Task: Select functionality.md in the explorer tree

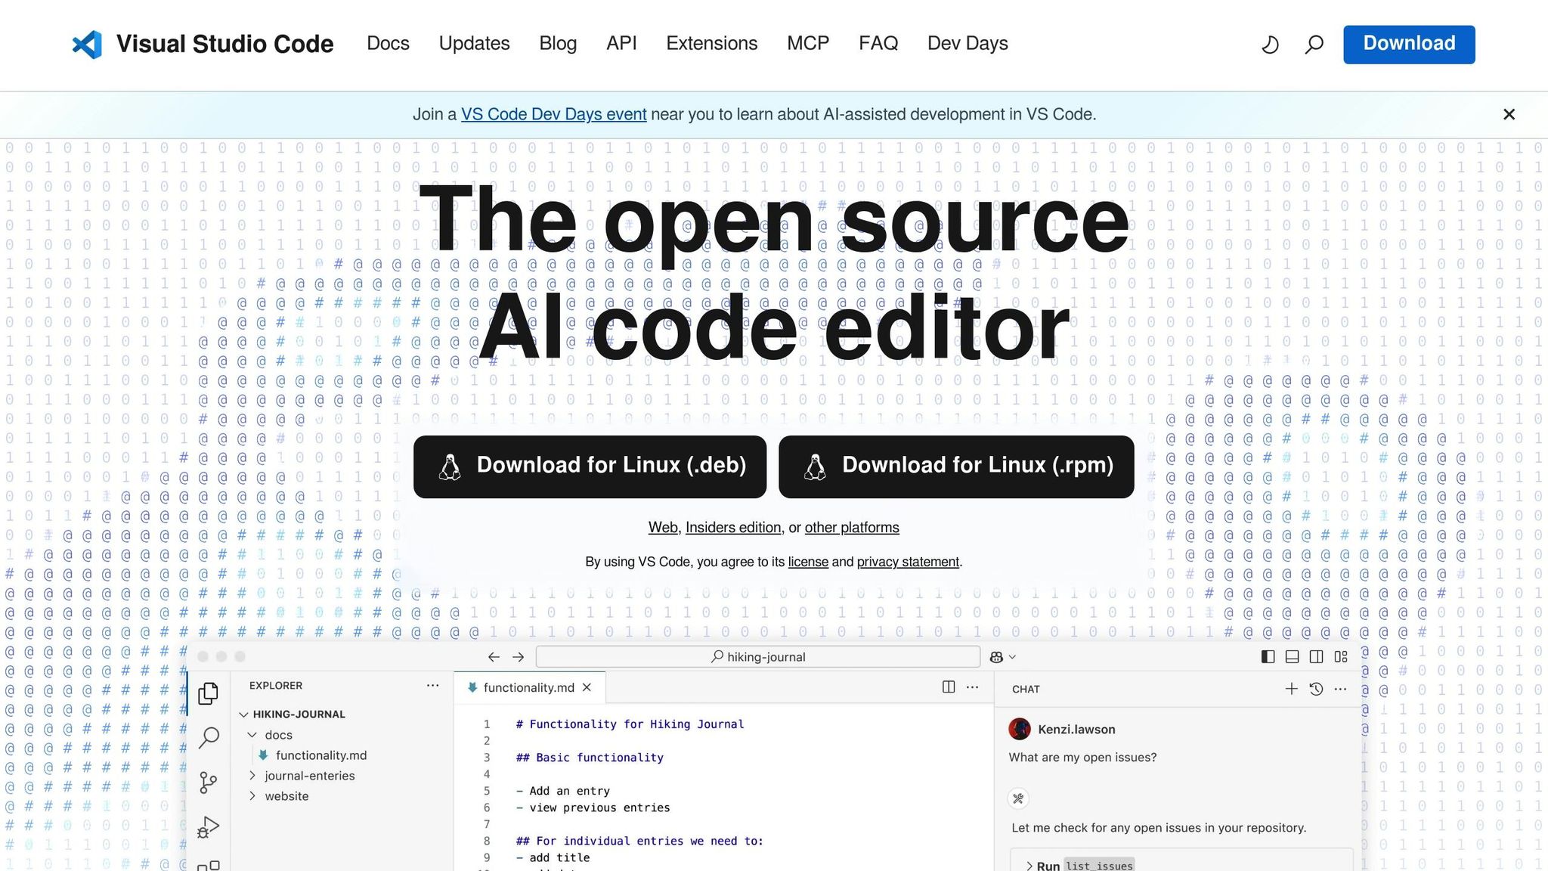Action: [x=320, y=755]
